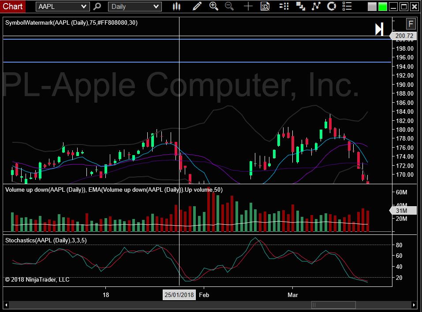422x312 pixels.
Task: Click the green link color square
Action: [x=382, y=7]
